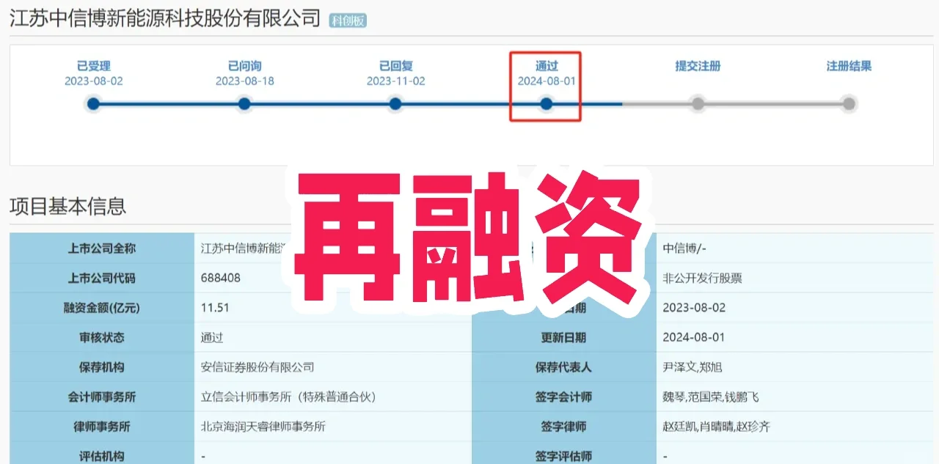Screen dimensions: 939x464
Task: Expand the 已受理 stage date 2023-08-02
Action: click(92, 81)
